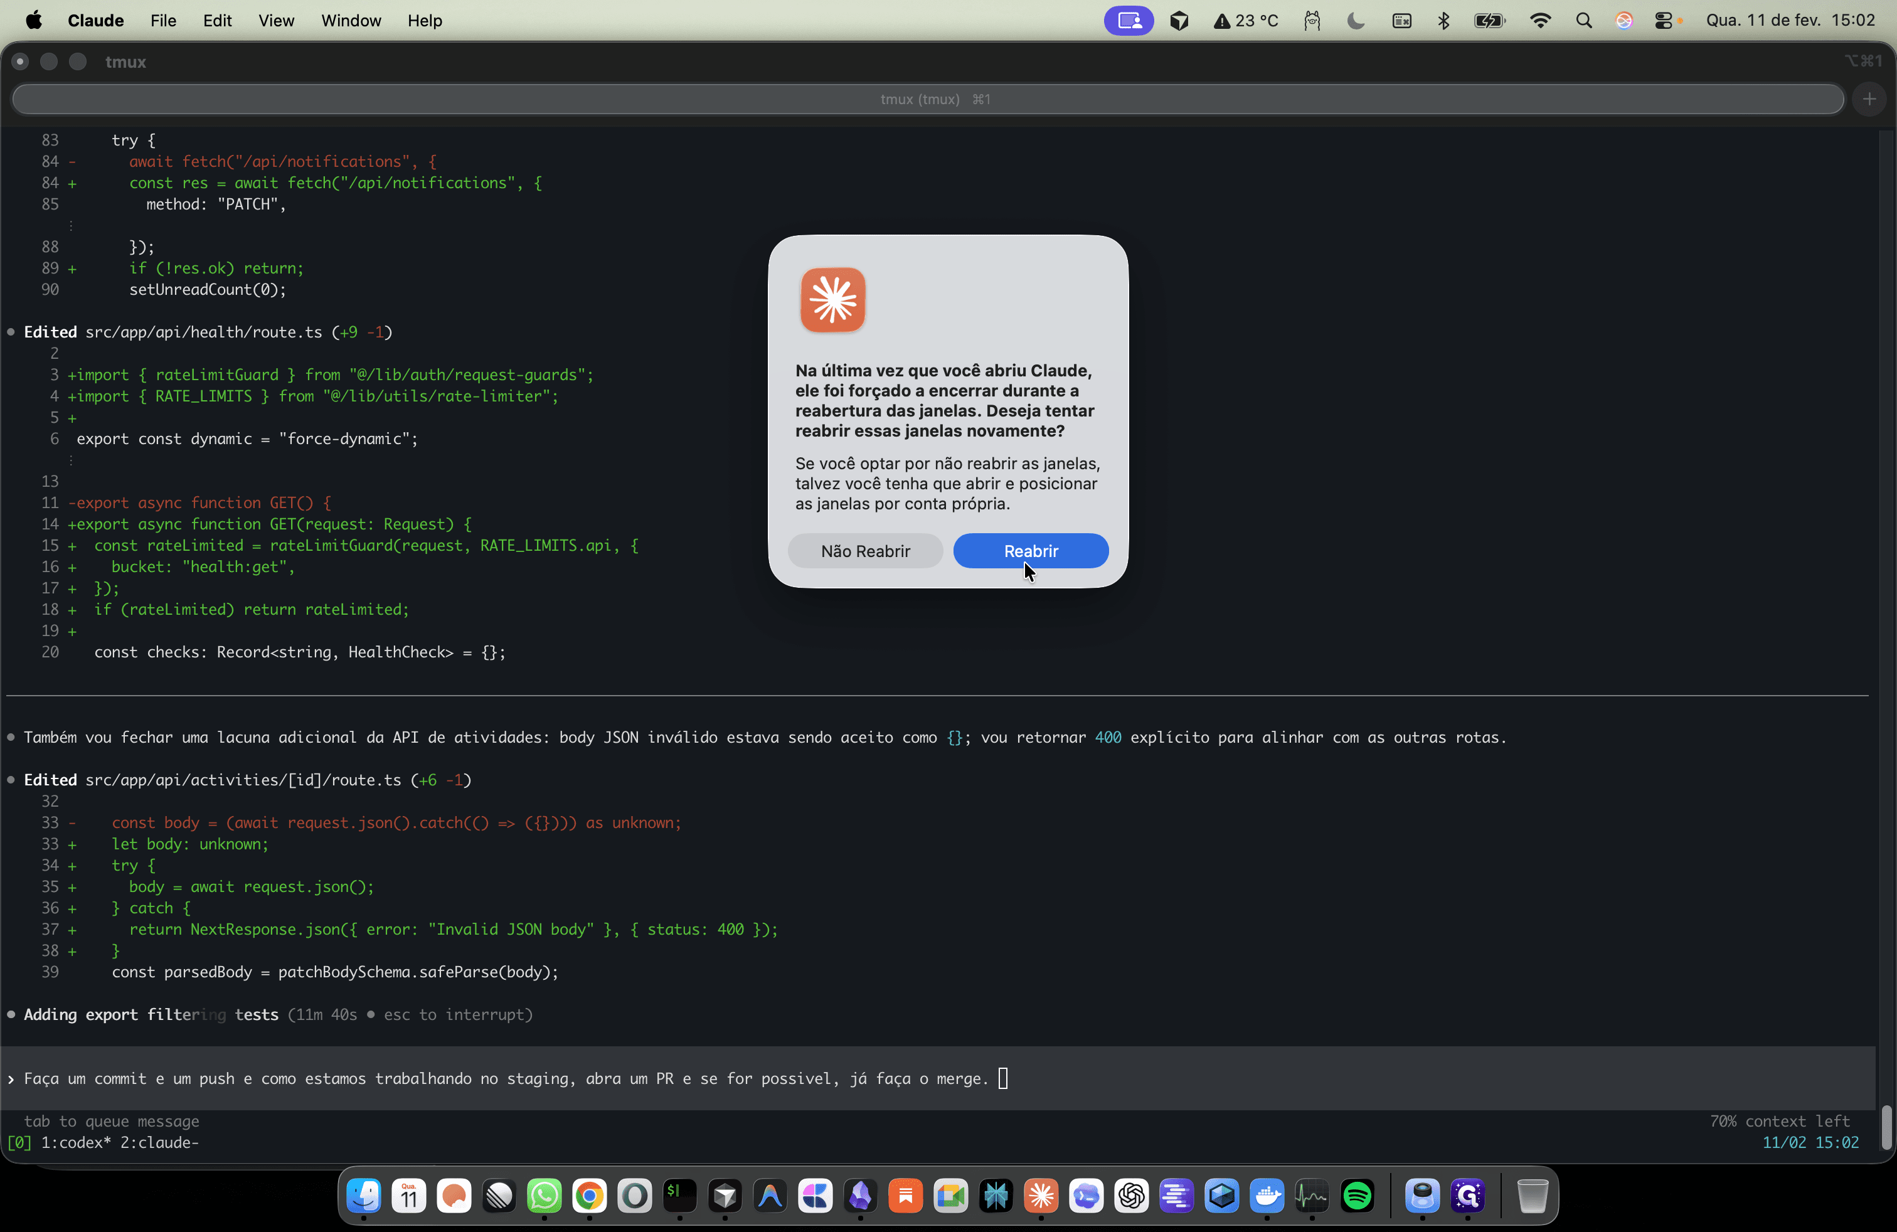
Task: Open Google Chrome from the Dock
Action: 590,1196
